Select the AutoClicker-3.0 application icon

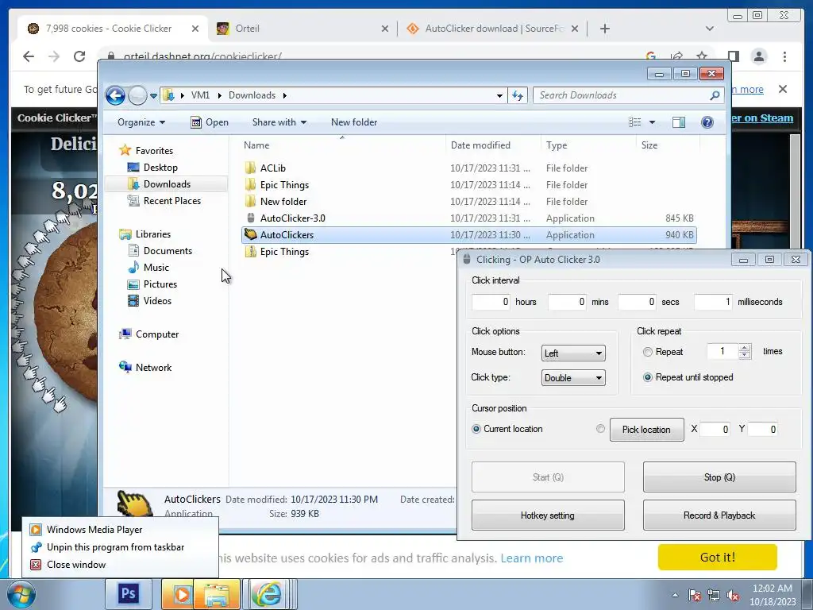pyautogui.click(x=250, y=218)
